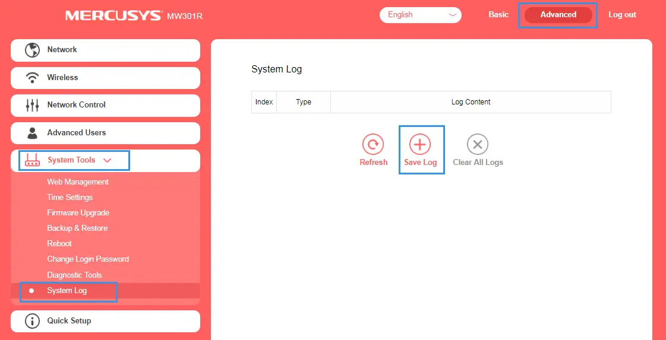Click the Clear All Logs text label
Viewport: 666px width, 340px height.
click(x=478, y=162)
